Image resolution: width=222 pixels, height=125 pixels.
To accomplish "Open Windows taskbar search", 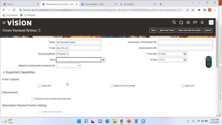I will click(86, 121).
